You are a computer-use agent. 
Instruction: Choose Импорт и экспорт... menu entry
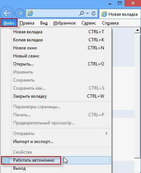61,142
